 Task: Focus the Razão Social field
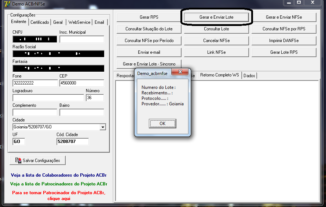point(58,54)
